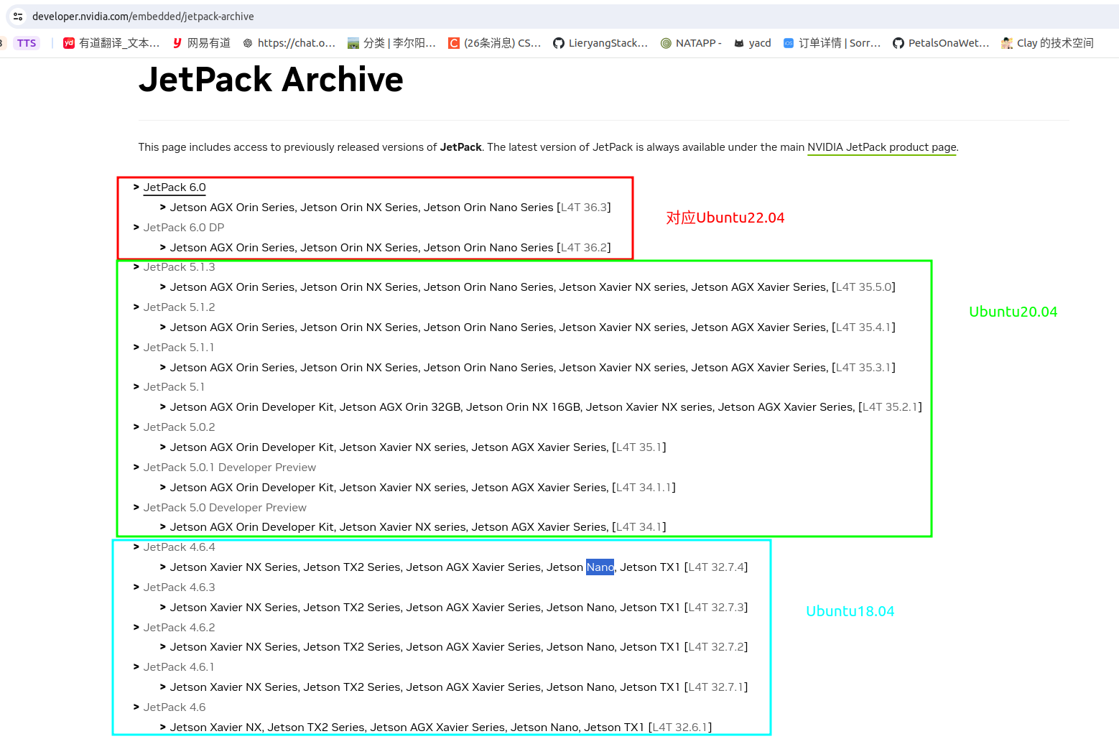Open the Clay 的技术空间 bookmark
The height and width of the screenshot is (739, 1119).
tap(1047, 43)
